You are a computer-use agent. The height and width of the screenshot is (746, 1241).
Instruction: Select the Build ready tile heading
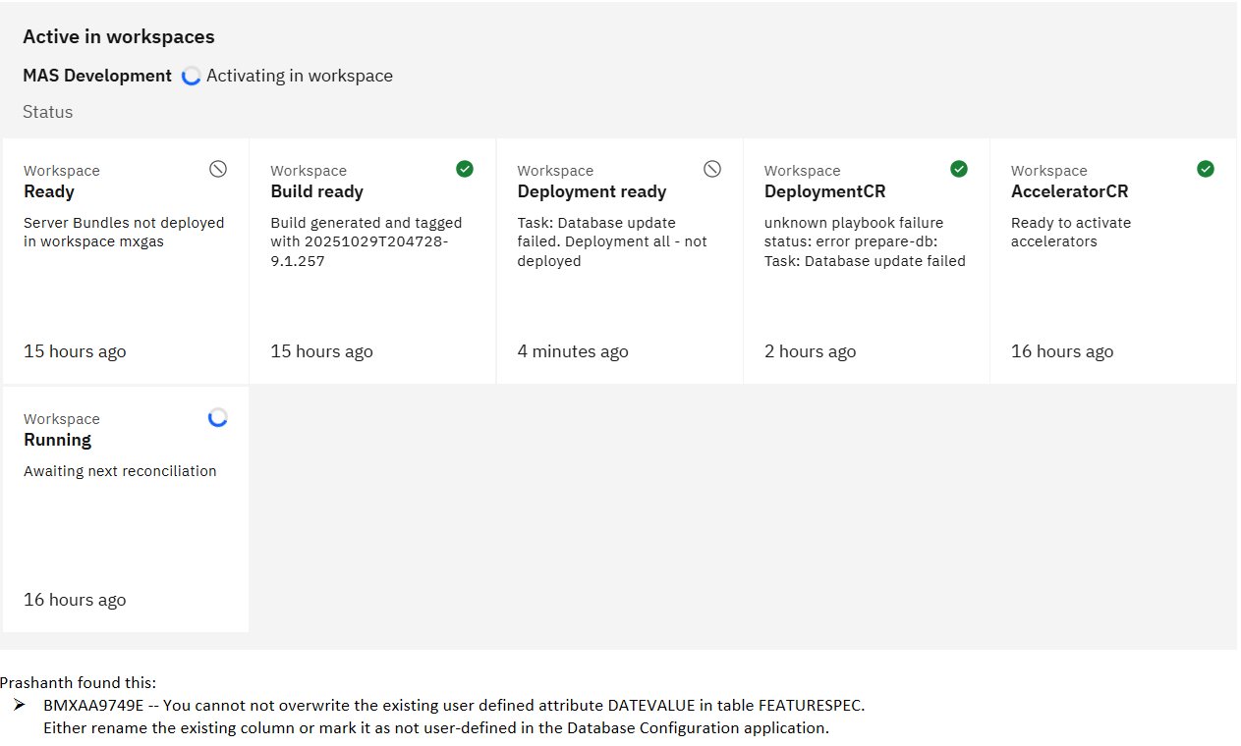(316, 191)
